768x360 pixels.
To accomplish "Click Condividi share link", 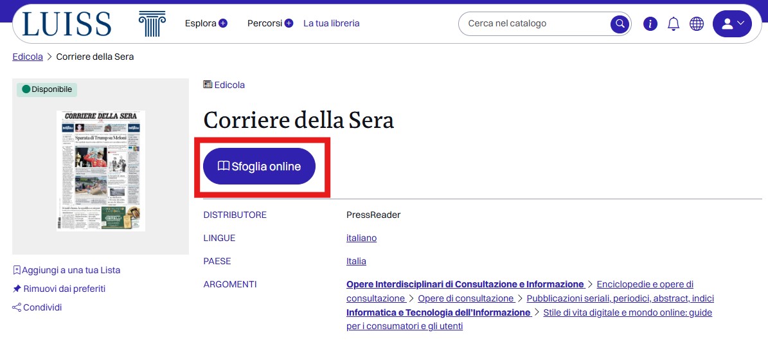I will pyautogui.click(x=37, y=307).
